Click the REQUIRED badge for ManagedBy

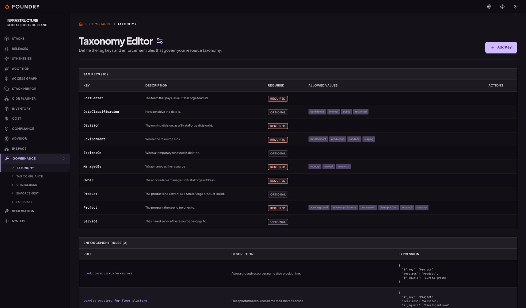(x=278, y=167)
